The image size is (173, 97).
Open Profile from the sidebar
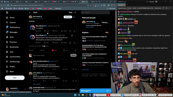pos(11,67)
